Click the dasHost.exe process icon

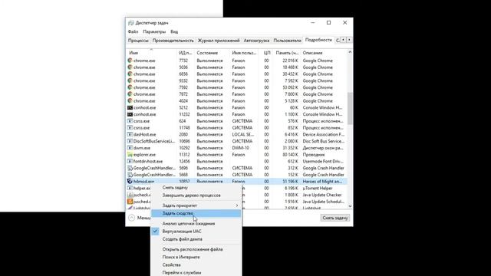(x=130, y=135)
